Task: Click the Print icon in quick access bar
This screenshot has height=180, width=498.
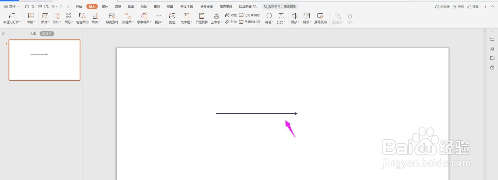Action: (x=40, y=7)
